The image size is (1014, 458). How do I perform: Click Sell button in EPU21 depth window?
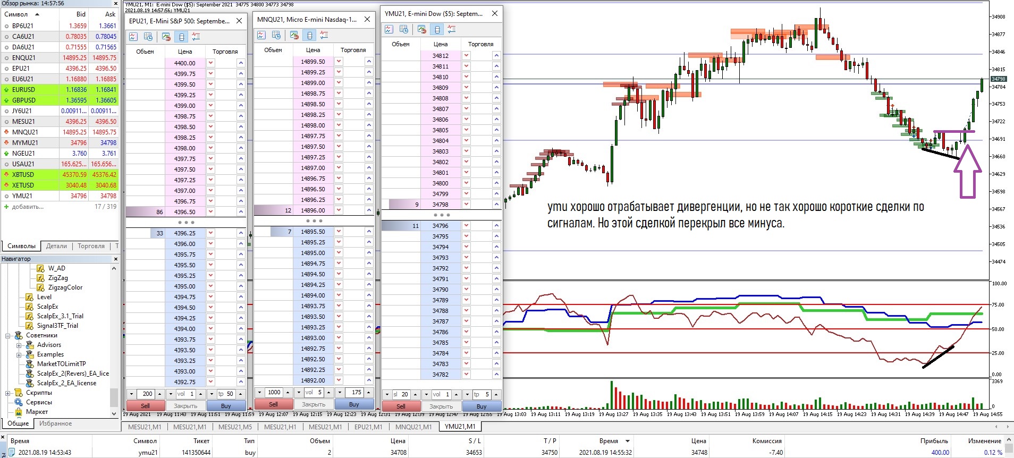[x=145, y=406]
